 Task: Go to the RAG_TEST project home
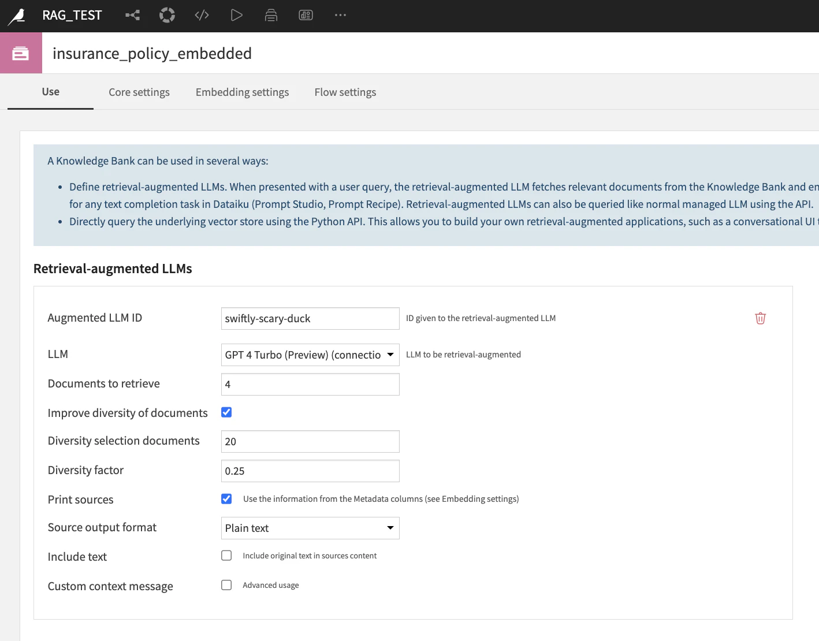72,16
